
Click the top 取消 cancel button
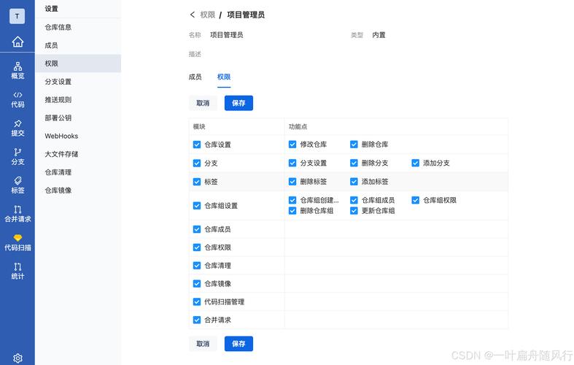(203, 104)
